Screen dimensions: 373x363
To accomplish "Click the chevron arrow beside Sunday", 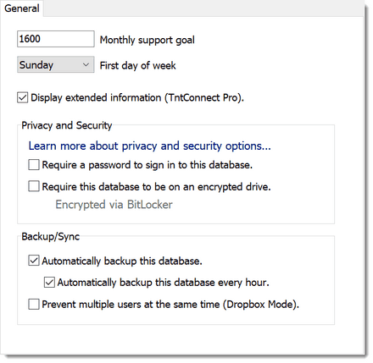I will point(86,65).
